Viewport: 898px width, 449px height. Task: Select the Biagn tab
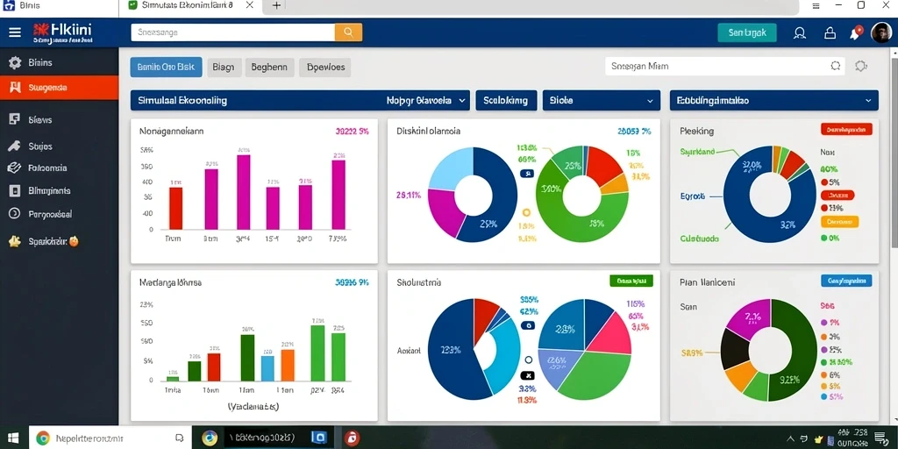(x=224, y=67)
